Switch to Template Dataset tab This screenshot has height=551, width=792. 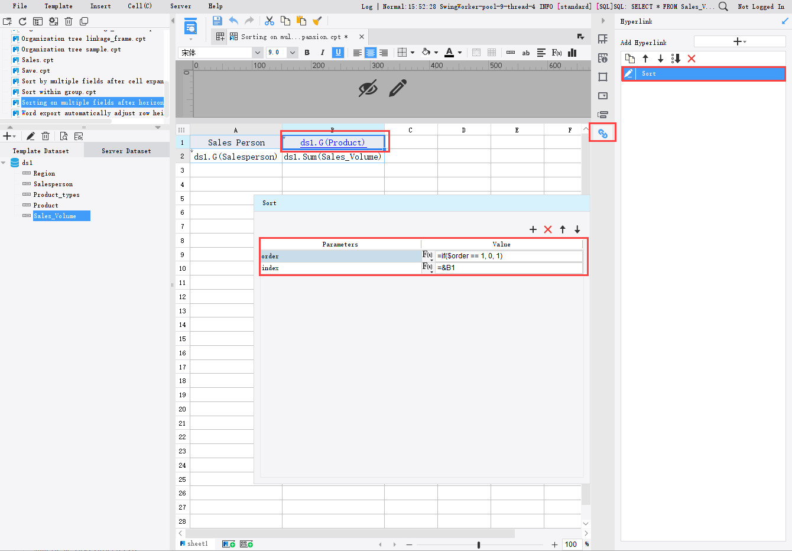pos(41,151)
